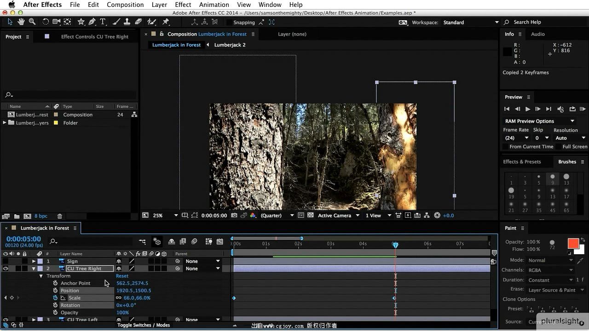Screen dimensions: 589x331
Task: Select the Pan Behind anchor tool
Action: click(67, 22)
